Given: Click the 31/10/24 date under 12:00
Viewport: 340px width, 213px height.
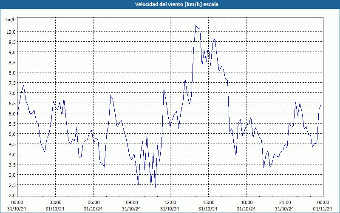Looking at the screenshot, I should click(170, 209).
